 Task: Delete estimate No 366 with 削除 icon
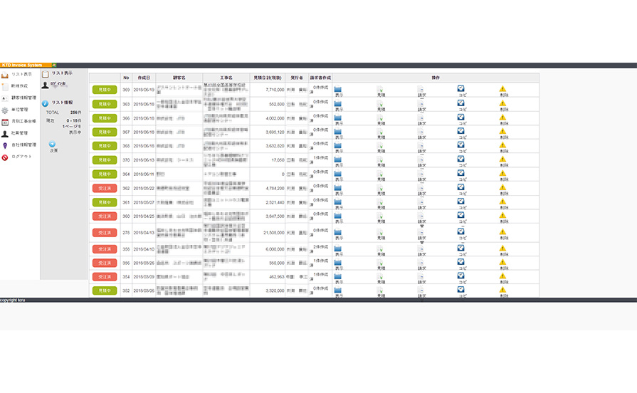(503, 119)
